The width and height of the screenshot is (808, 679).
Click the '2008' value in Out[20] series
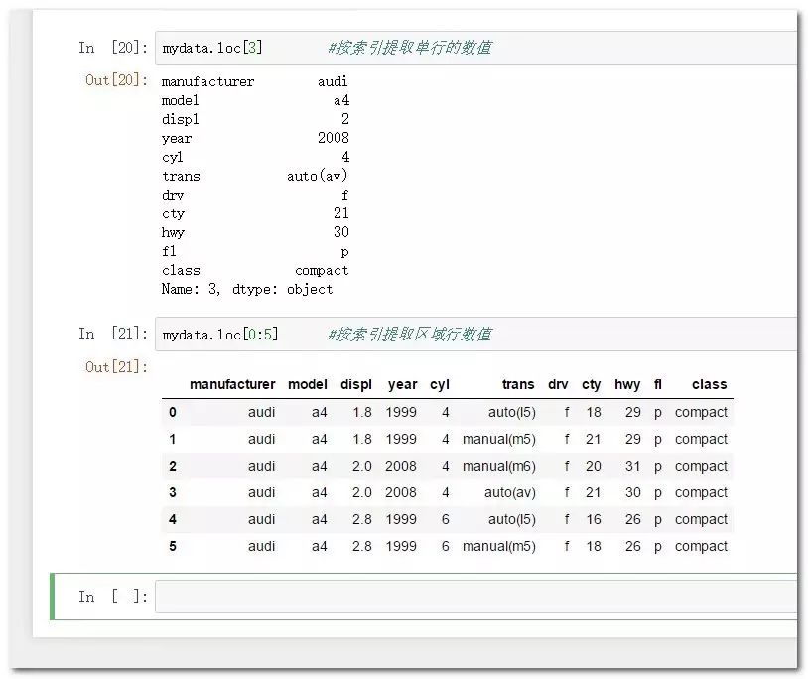334,138
